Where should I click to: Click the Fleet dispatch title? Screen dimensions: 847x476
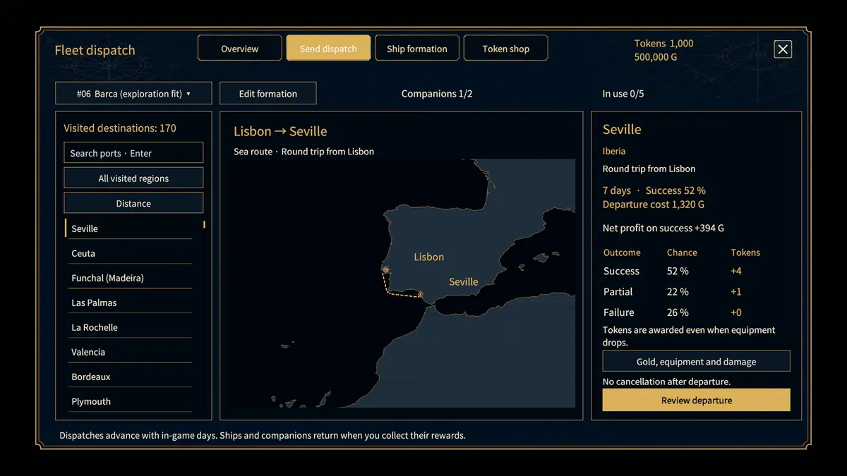(95, 50)
